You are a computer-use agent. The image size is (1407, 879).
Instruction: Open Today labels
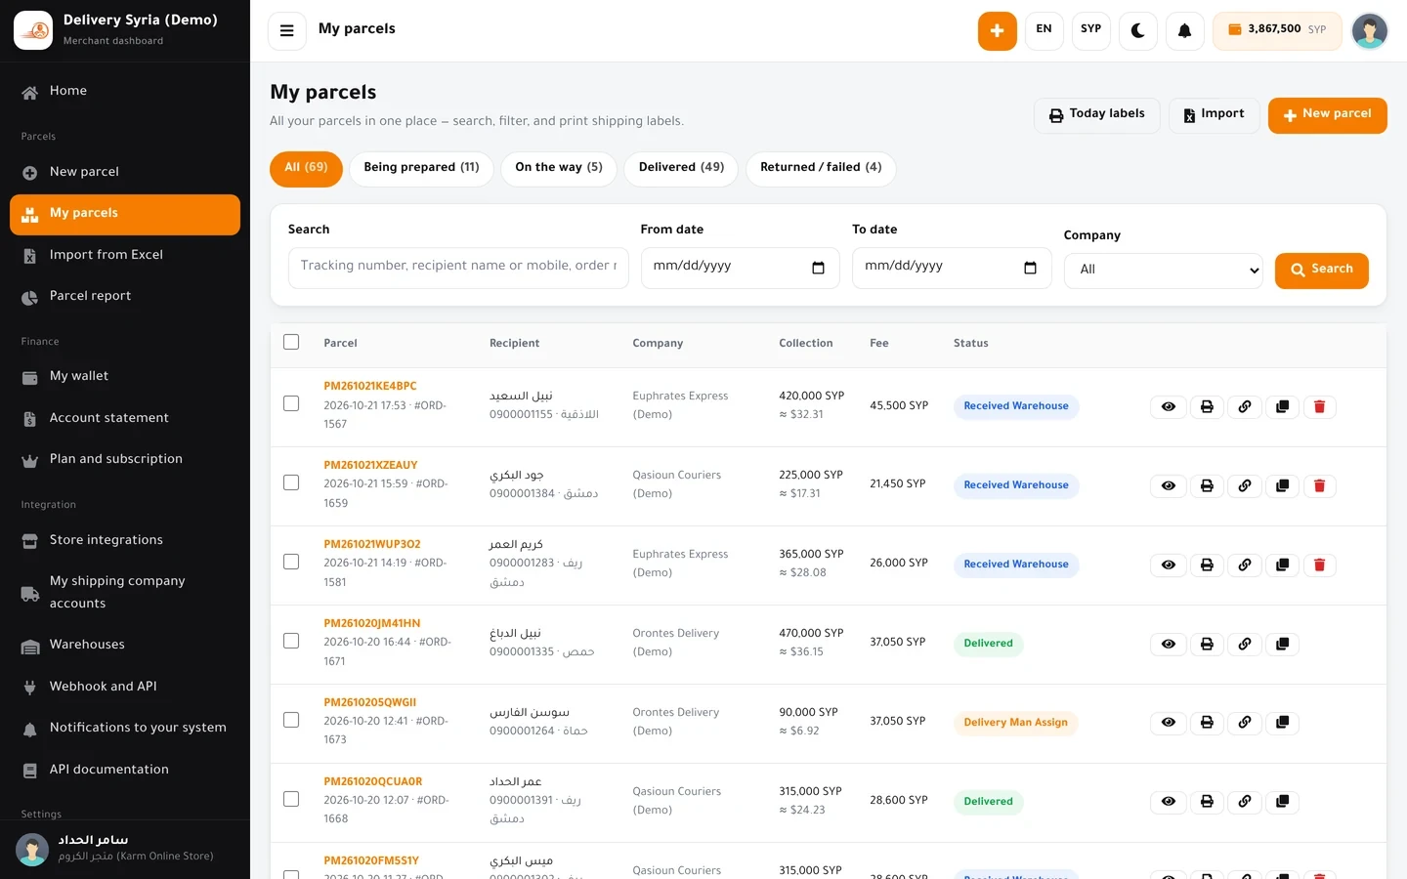[x=1096, y=115]
